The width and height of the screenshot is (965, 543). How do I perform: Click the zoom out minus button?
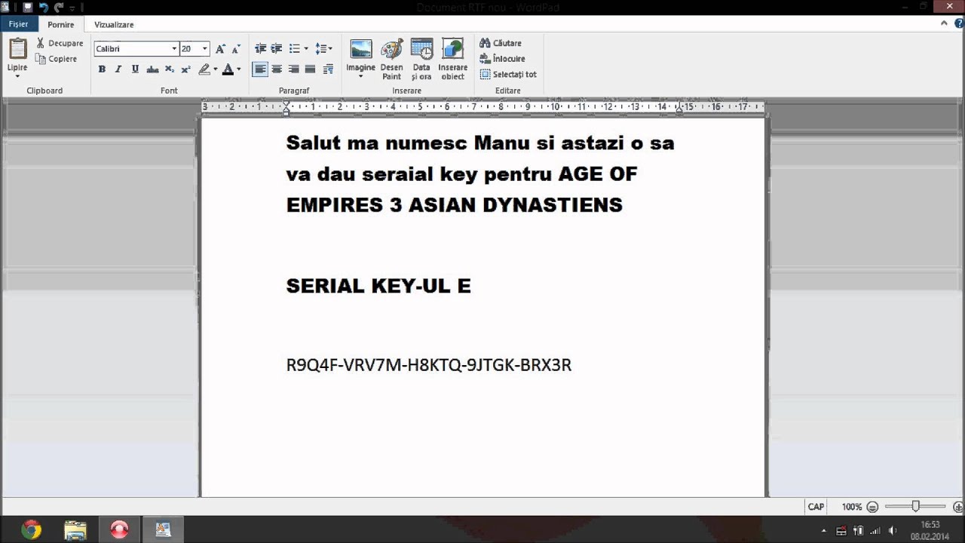point(872,507)
